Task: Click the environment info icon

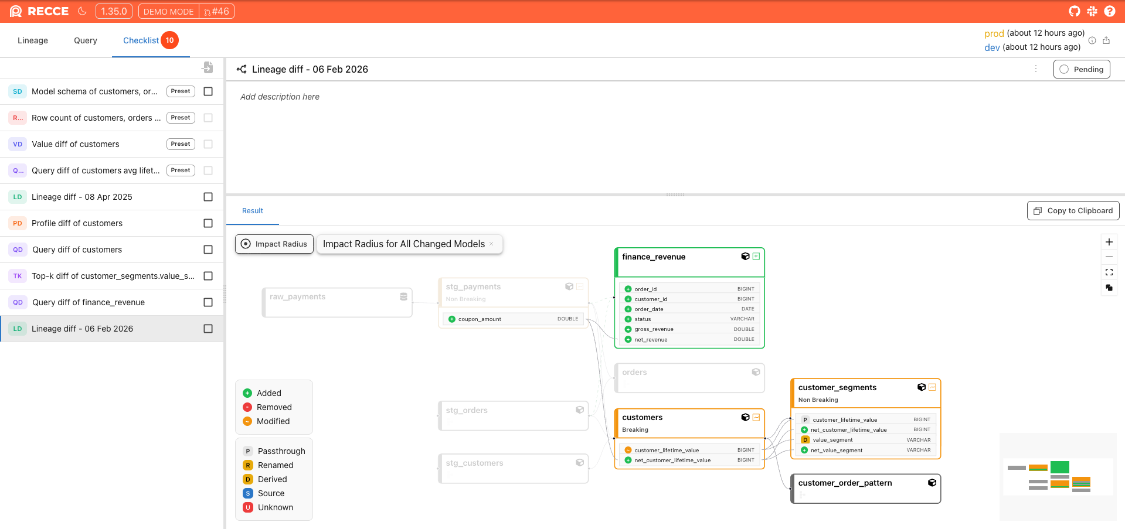Action: (x=1092, y=40)
